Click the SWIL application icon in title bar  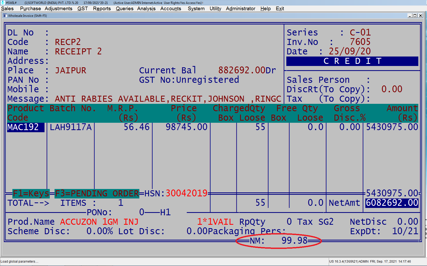tap(3, 3)
